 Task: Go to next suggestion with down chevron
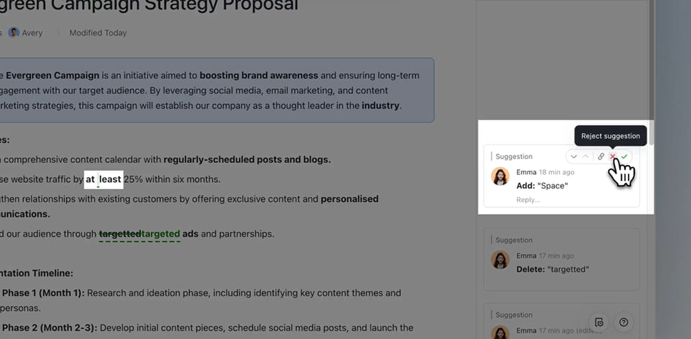(x=574, y=157)
